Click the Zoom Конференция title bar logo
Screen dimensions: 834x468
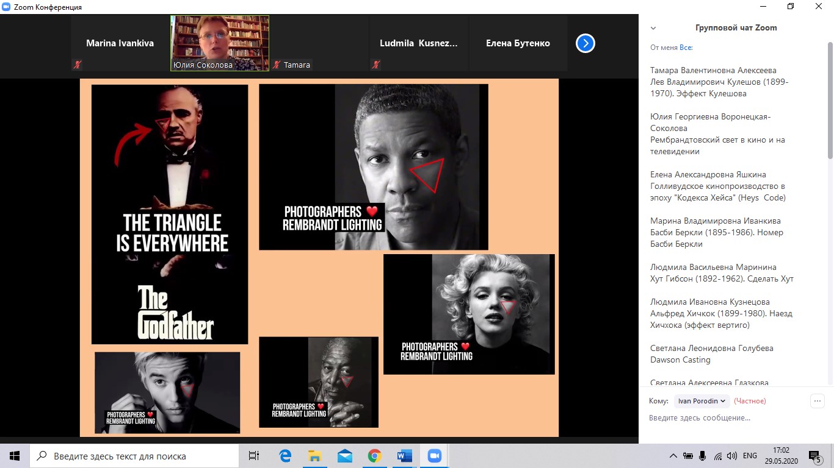coord(6,7)
